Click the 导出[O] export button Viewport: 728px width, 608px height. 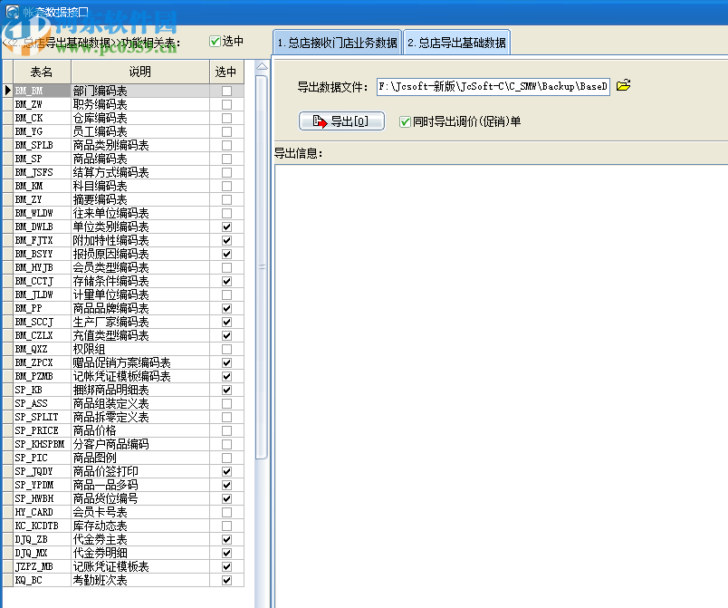click(x=341, y=121)
